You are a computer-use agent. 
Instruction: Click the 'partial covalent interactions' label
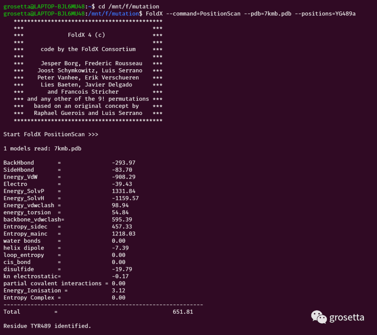[52, 283]
